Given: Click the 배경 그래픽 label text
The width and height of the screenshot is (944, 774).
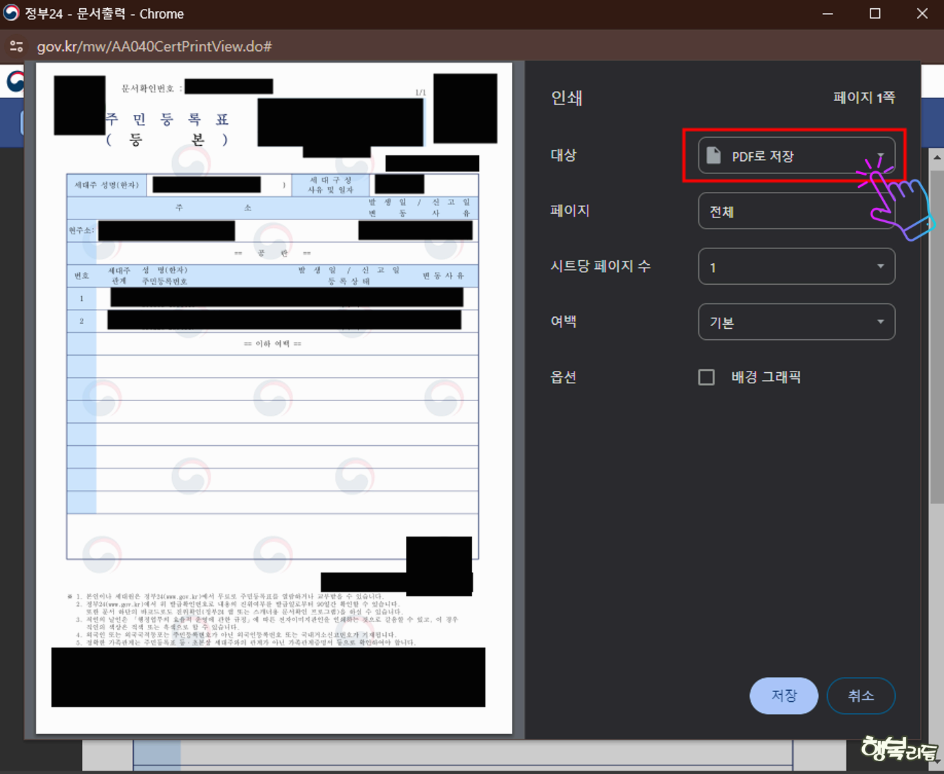Looking at the screenshot, I should pyautogui.click(x=766, y=377).
